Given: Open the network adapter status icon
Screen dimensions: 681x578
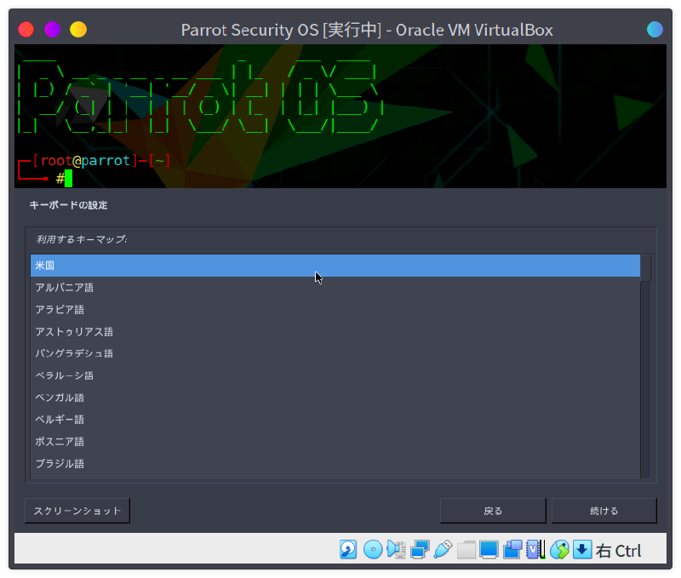Looking at the screenshot, I should 419,550.
